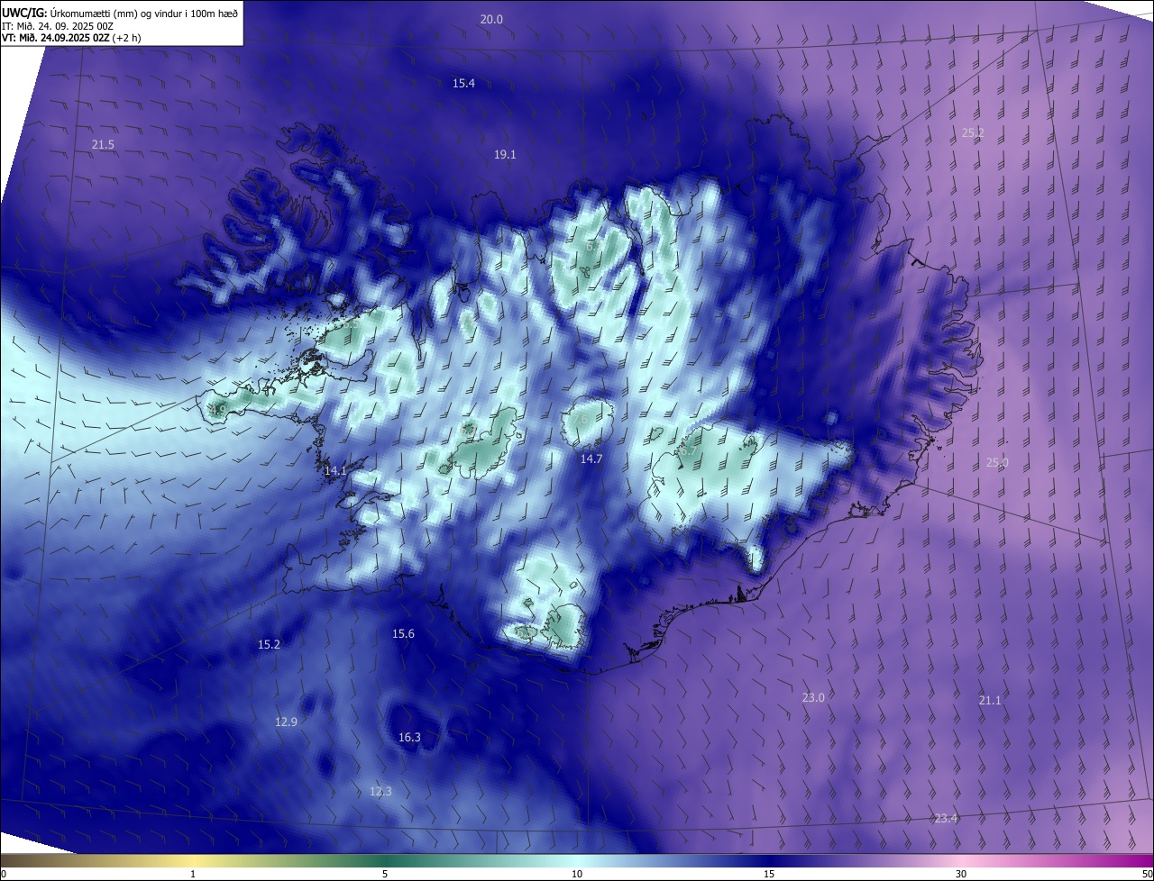Click the 10 tick label on the color scale
The height and width of the screenshot is (881, 1154).
click(577, 875)
